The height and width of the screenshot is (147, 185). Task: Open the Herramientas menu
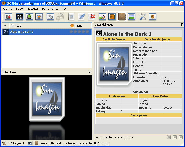(50, 9)
